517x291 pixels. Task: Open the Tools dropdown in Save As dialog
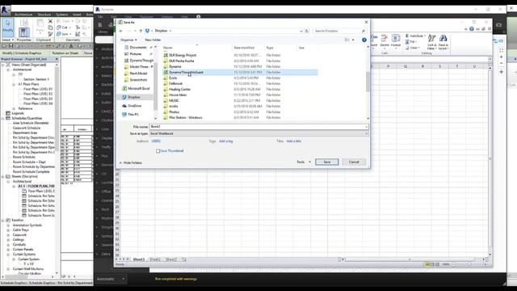(x=304, y=162)
